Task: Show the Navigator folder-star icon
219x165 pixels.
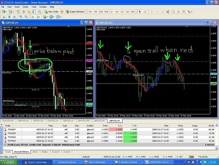Action: (x=29, y=12)
